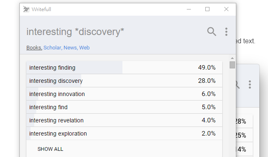Open the three-dot options menu in Writefull
268x157 pixels.
(x=226, y=32)
